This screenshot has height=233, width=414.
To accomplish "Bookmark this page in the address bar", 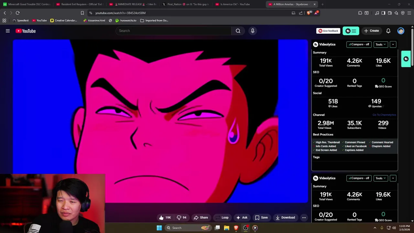I will (82, 13).
